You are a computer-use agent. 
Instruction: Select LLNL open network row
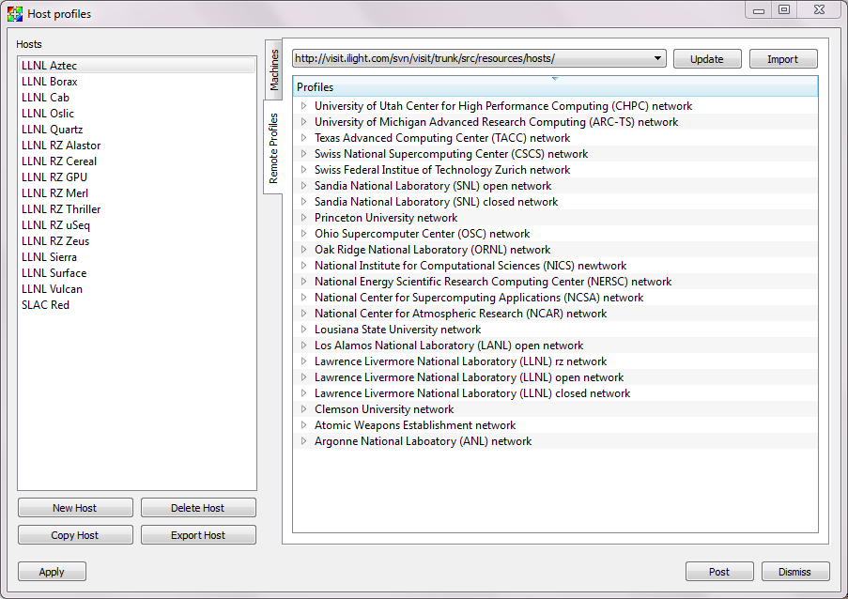(555, 377)
